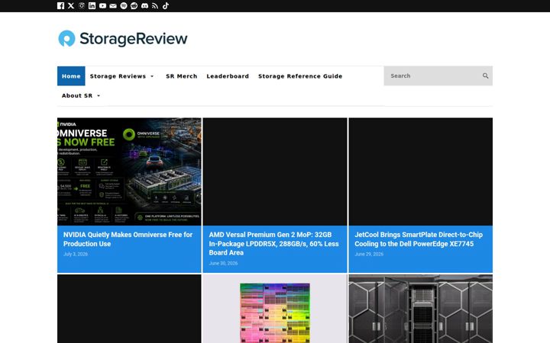Expand the Storage Reviews dropdown menu
550x343 pixels.
coord(121,76)
